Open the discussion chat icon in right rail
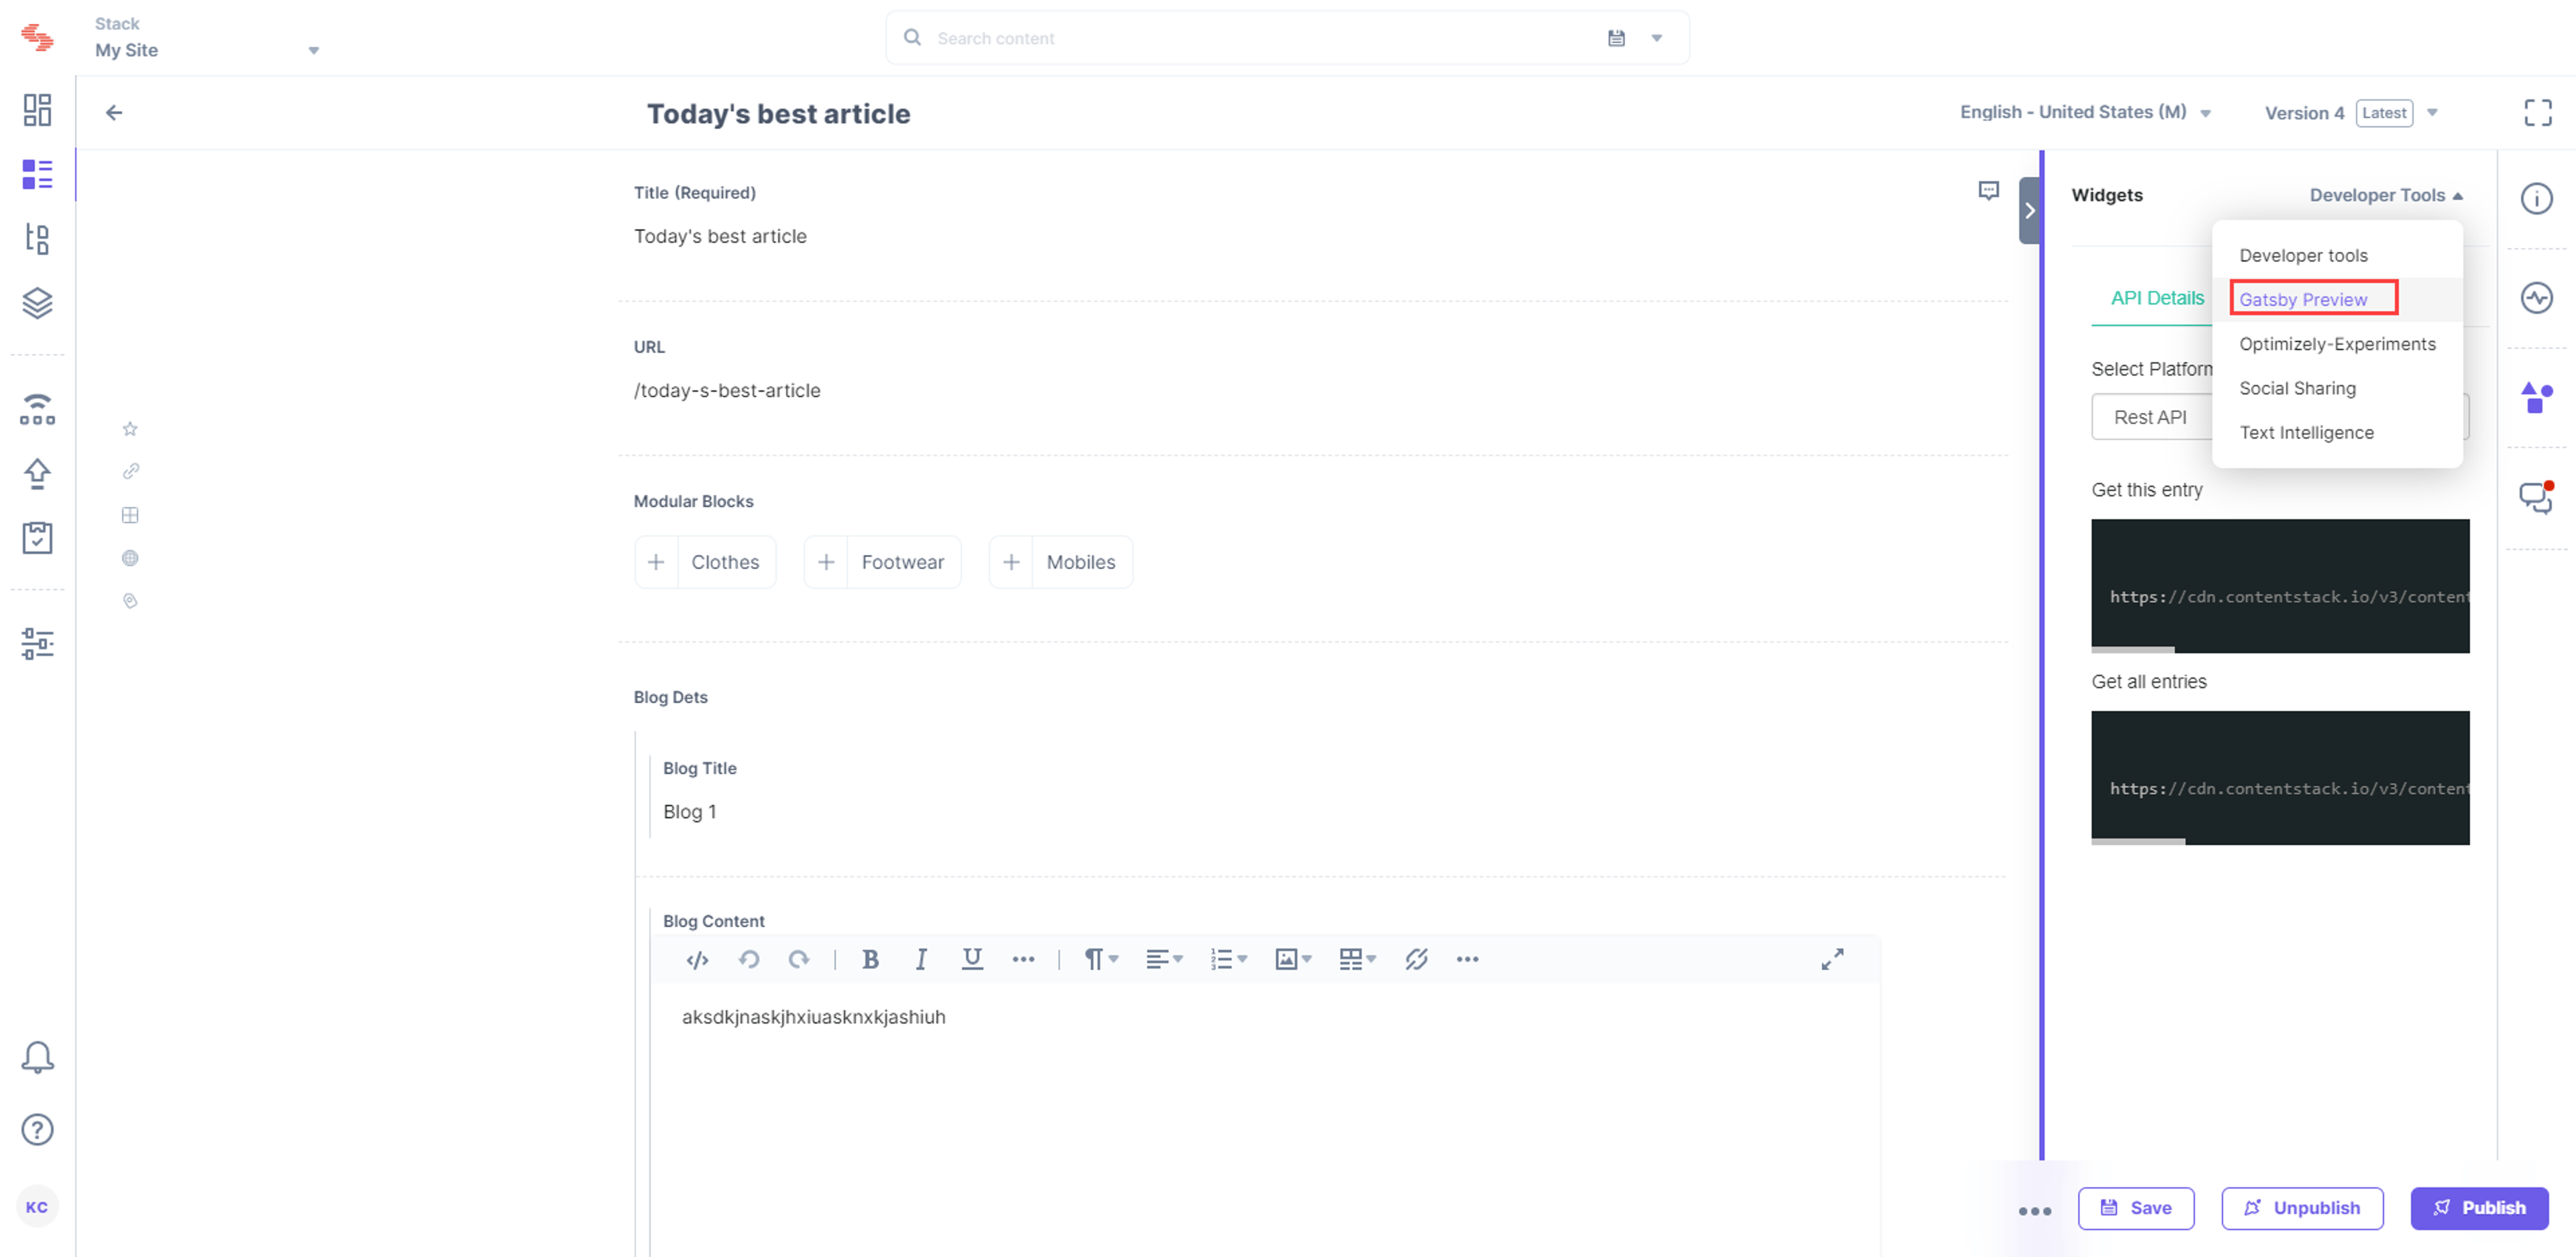The height and width of the screenshot is (1257, 2576). pos(2536,497)
